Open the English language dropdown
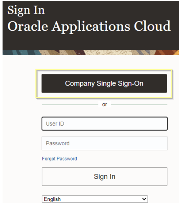The height and width of the screenshot is (203, 180). click(x=95, y=199)
